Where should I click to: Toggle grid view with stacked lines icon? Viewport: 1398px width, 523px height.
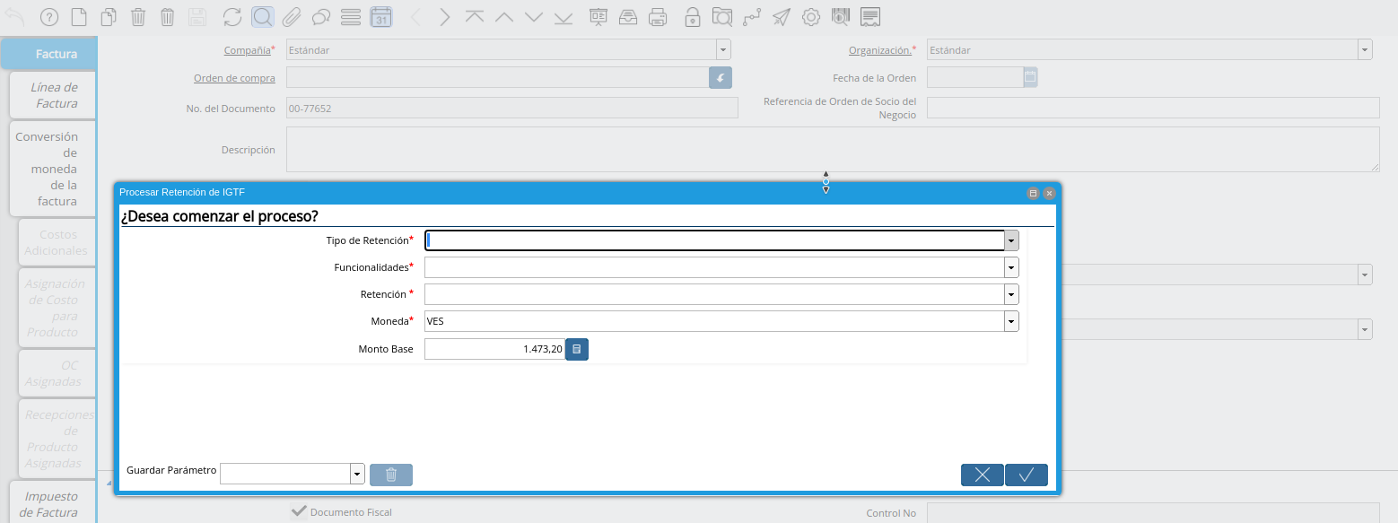point(351,16)
